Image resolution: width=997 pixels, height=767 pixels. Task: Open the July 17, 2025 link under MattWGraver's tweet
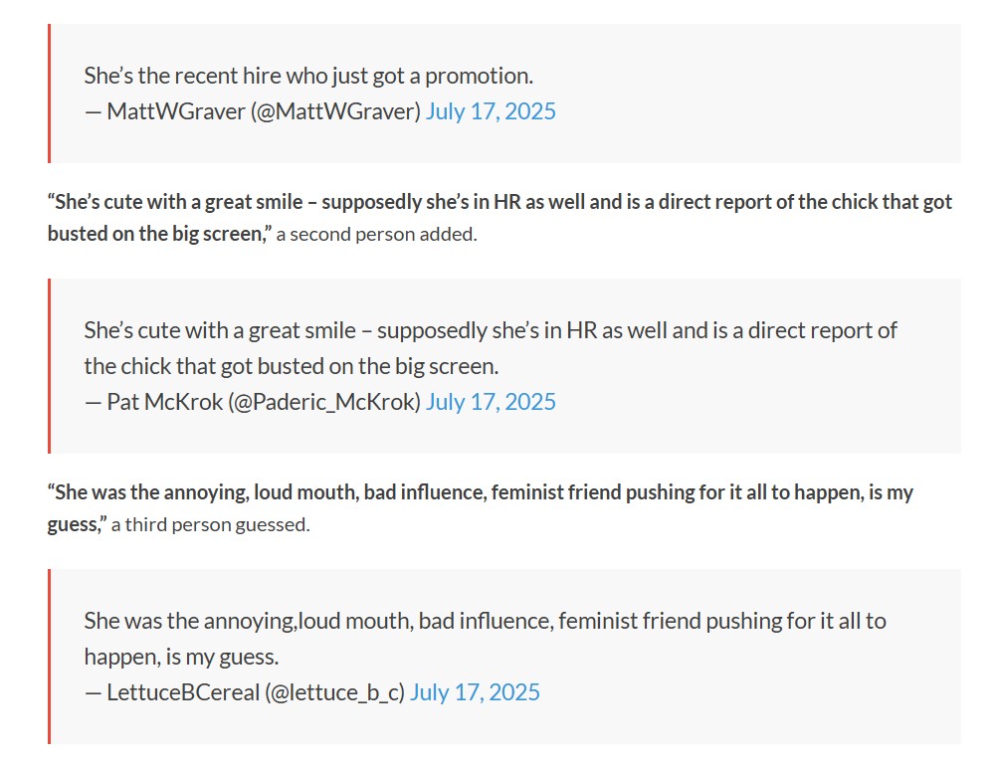(491, 111)
